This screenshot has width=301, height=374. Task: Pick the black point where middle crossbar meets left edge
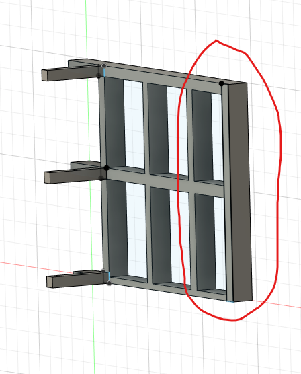(107, 168)
